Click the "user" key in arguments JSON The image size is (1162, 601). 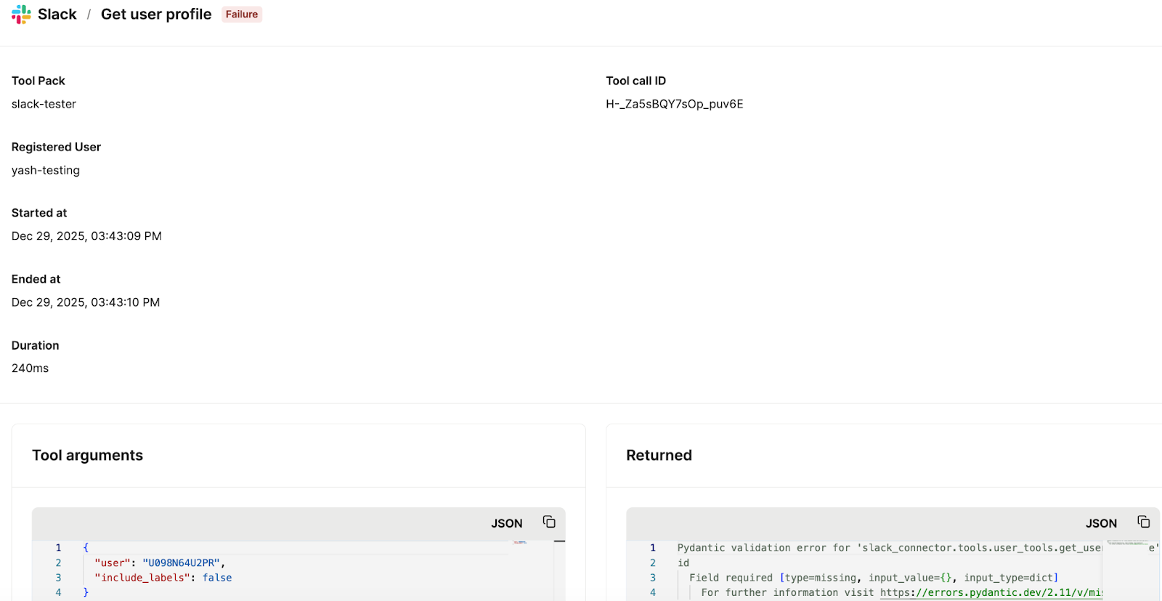(x=113, y=562)
